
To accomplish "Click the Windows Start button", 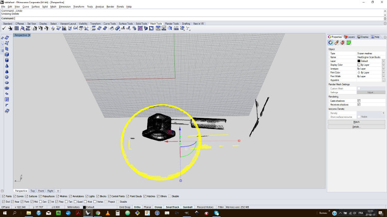I will point(5,213).
